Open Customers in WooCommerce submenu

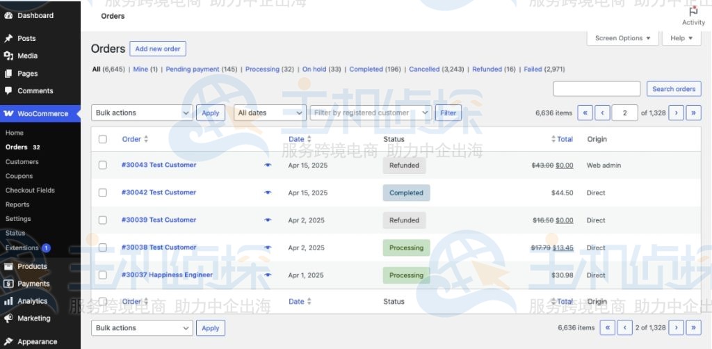22,161
